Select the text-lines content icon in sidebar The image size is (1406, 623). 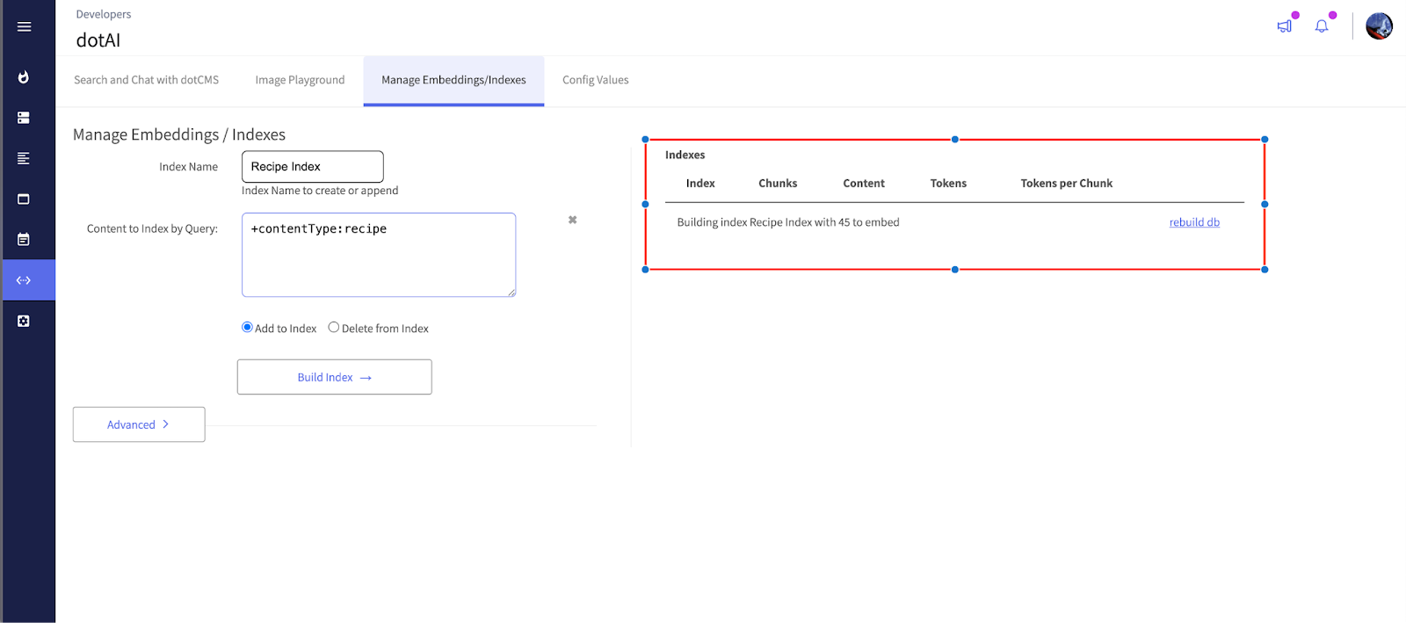[24, 158]
